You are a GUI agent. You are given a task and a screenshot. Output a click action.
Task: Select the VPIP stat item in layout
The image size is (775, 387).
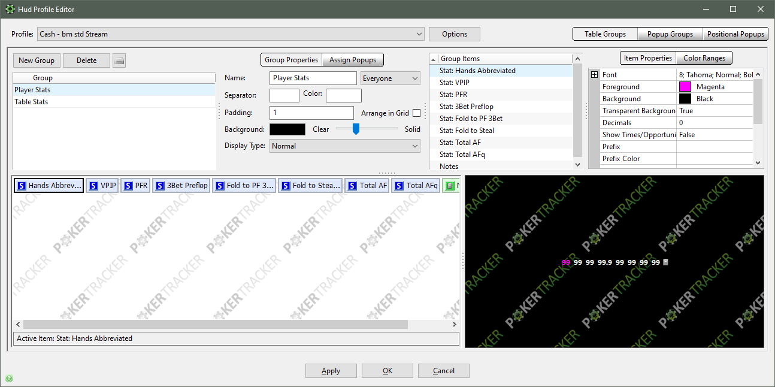(x=102, y=186)
